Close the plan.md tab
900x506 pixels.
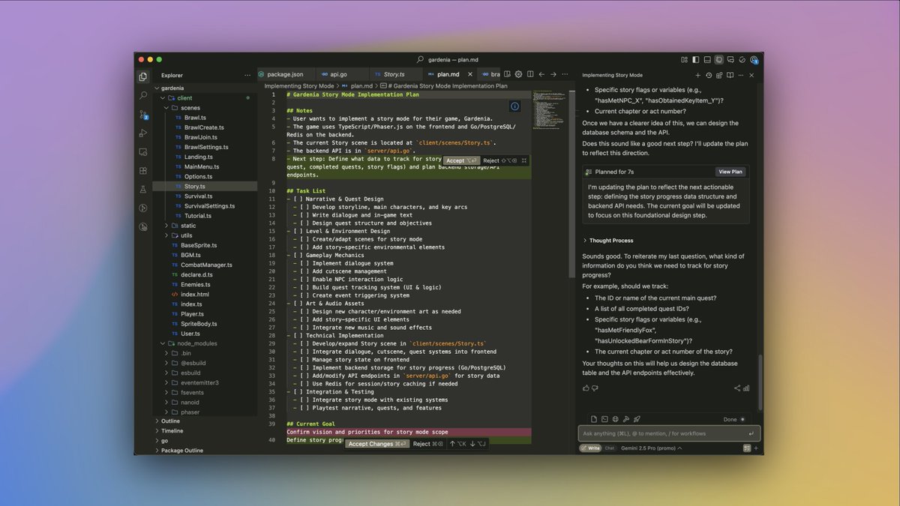point(469,74)
